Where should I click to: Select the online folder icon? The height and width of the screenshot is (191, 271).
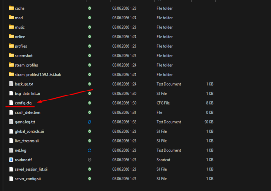(11, 36)
